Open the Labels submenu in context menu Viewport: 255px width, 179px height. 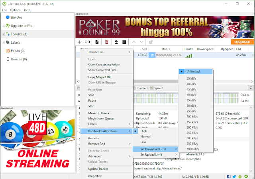pyautogui.click(x=107, y=124)
